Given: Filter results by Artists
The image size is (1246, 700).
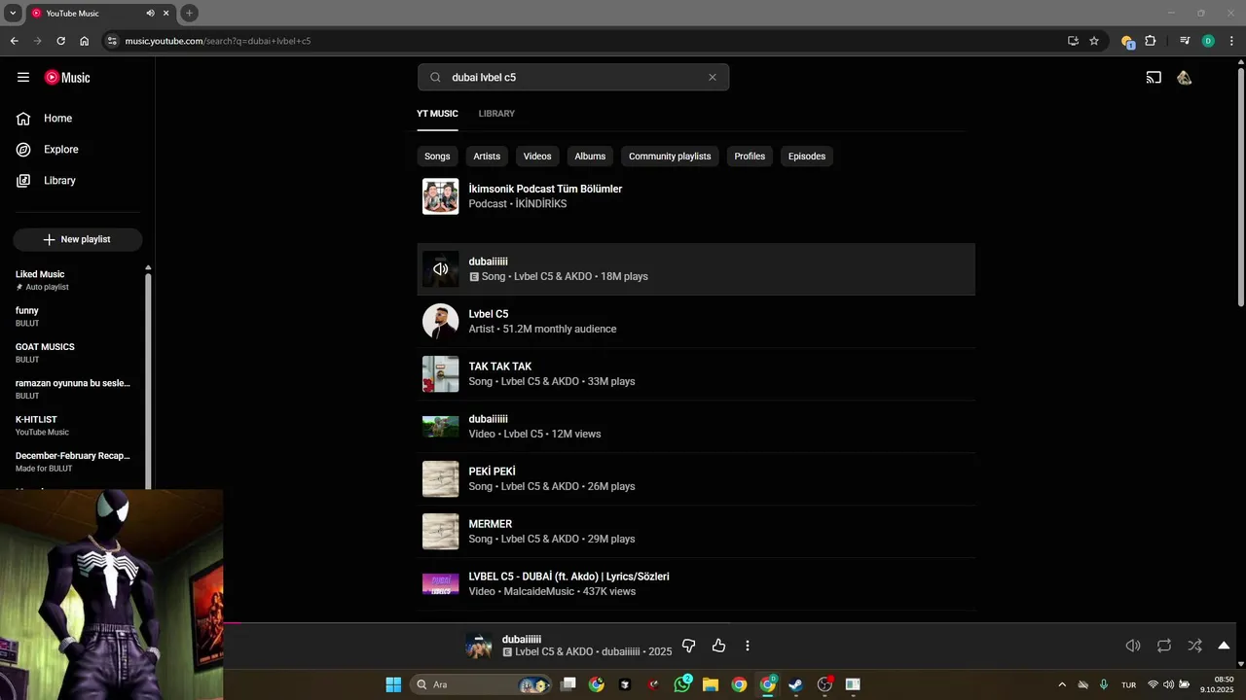Looking at the screenshot, I should 487,157.
